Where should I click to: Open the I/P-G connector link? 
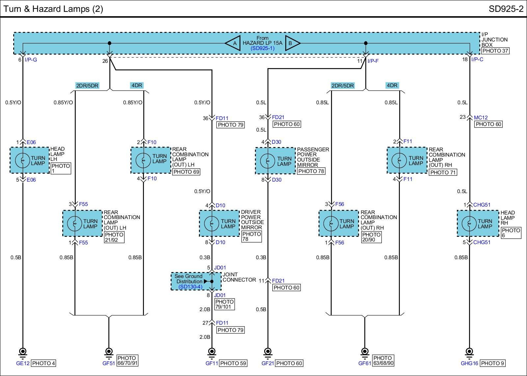click(31, 60)
